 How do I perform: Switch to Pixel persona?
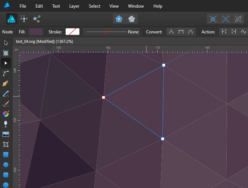pos(24,19)
